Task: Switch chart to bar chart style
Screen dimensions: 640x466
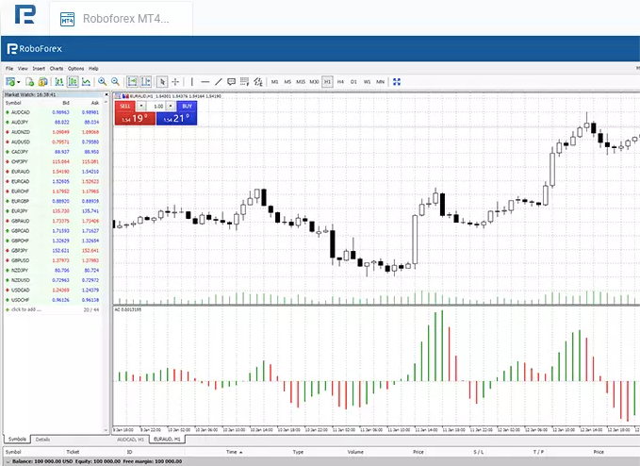Action: tap(58, 82)
